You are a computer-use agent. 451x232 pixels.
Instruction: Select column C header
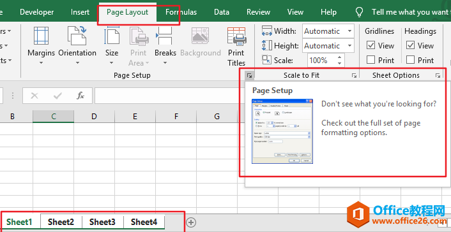pyautogui.click(x=54, y=116)
